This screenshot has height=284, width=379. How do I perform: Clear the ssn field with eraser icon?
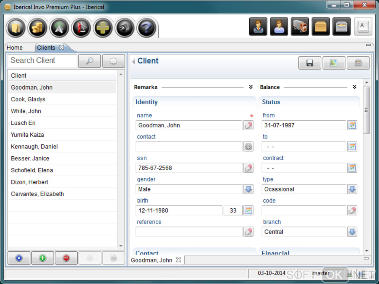tap(249, 168)
